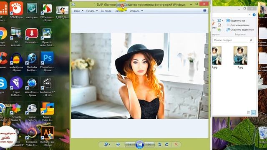Open Google Chrome desktop icon
This screenshot has height=150, width=267.
coord(3,37)
